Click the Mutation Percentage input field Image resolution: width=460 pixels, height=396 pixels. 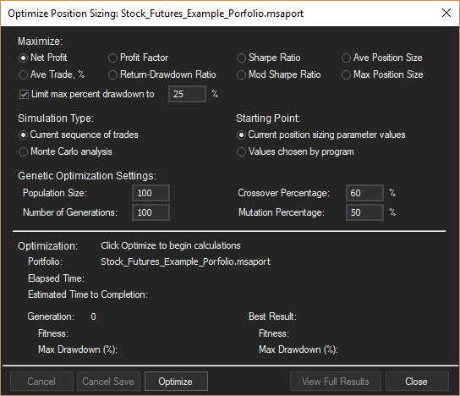coord(364,212)
